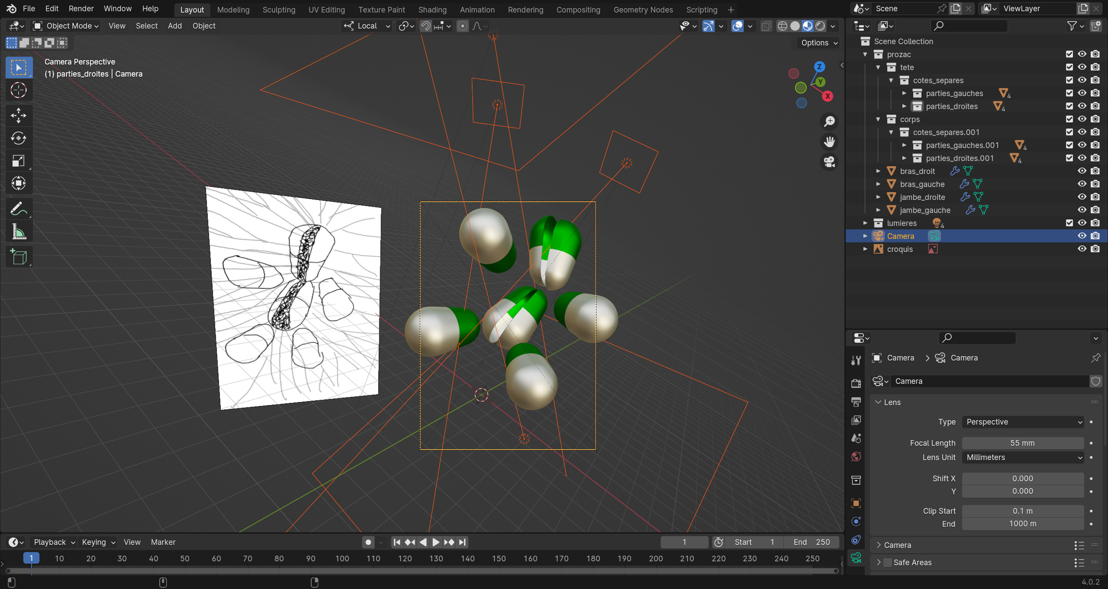Screen dimensions: 1108x589
Task: Adjust the Focal Length 55mm slider
Action: coord(1022,443)
